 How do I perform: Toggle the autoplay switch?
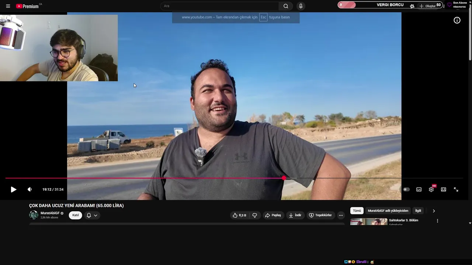pyautogui.click(x=406, y=189)
